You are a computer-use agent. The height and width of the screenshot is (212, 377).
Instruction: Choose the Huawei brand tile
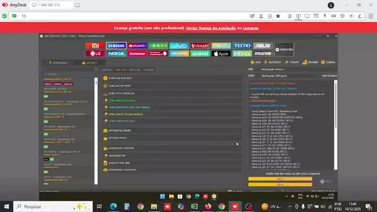tap(137, 46)
